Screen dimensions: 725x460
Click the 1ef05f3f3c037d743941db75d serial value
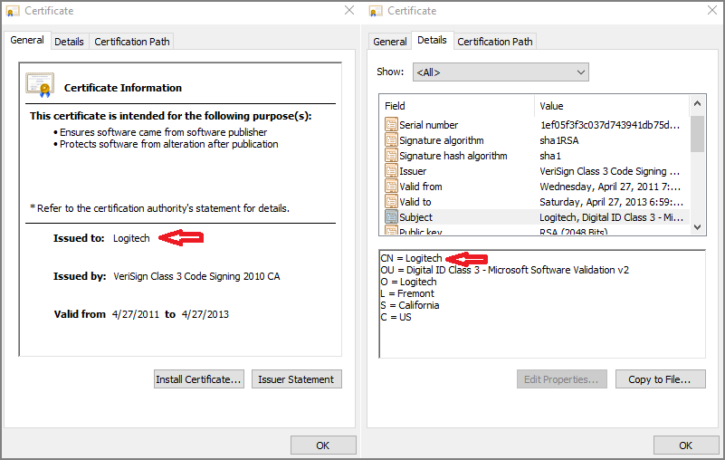tap(610, 125)
